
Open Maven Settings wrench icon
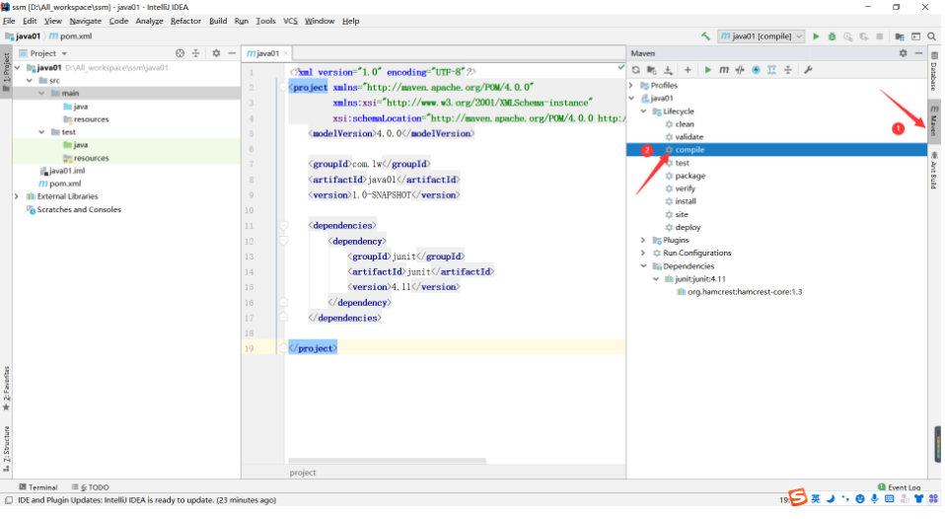(808, 70)
